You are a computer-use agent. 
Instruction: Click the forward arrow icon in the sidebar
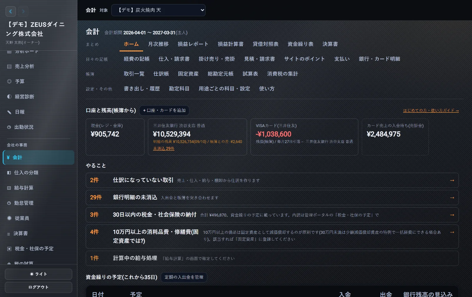23,12
